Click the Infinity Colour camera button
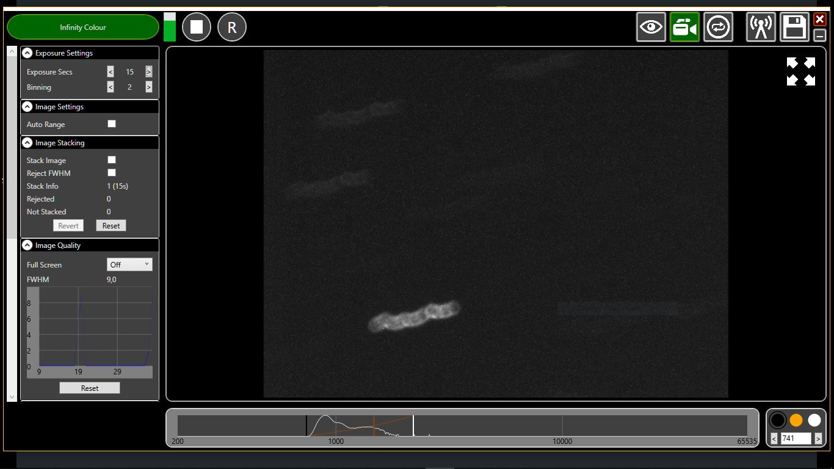The image size is (834, 469). tap(83, 27)
